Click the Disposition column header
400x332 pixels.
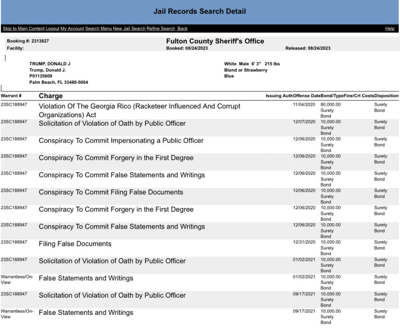point(386,96)
